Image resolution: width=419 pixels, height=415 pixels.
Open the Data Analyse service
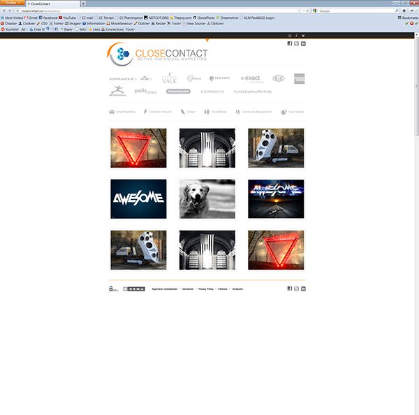coord(293,112)
